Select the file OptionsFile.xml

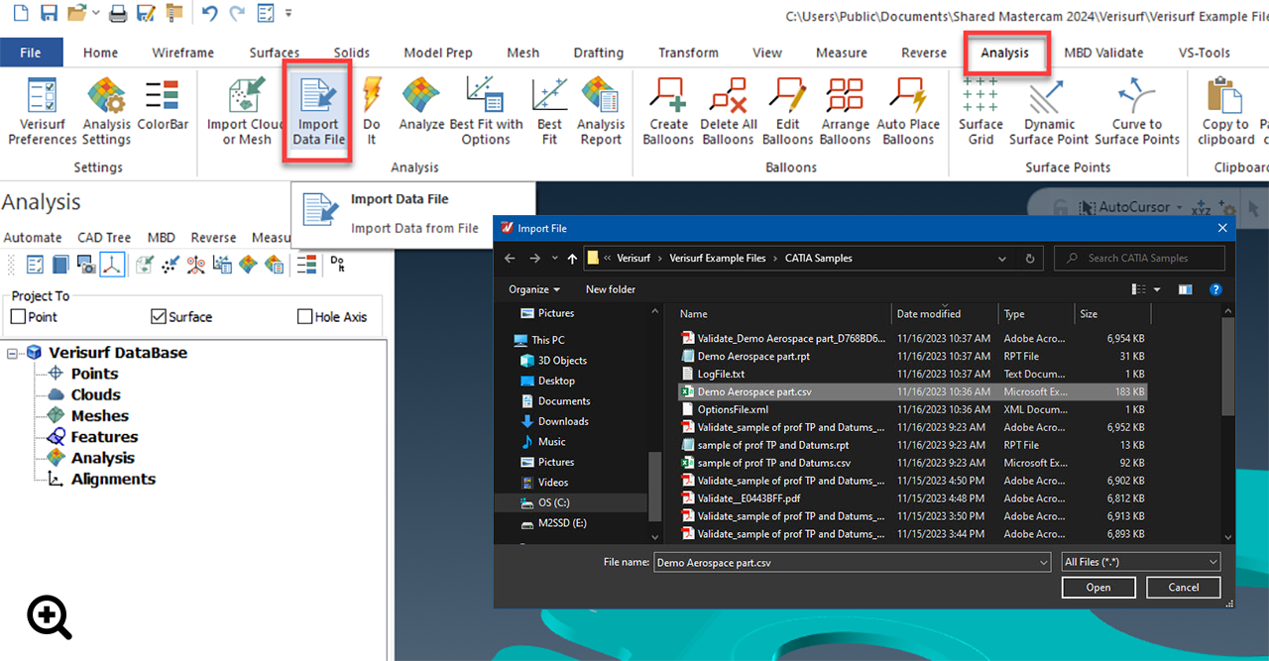tap(733, 410)
